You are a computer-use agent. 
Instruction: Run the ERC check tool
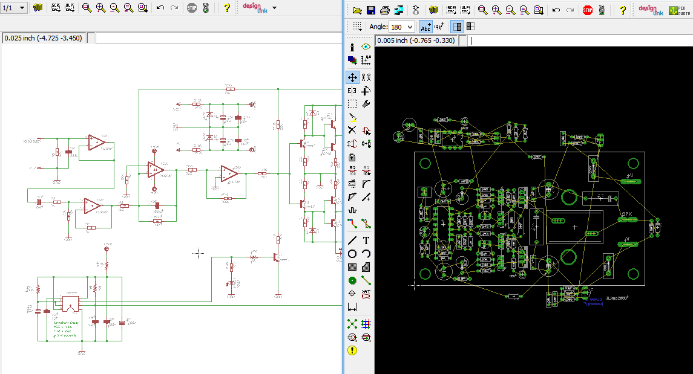point(352,337)
